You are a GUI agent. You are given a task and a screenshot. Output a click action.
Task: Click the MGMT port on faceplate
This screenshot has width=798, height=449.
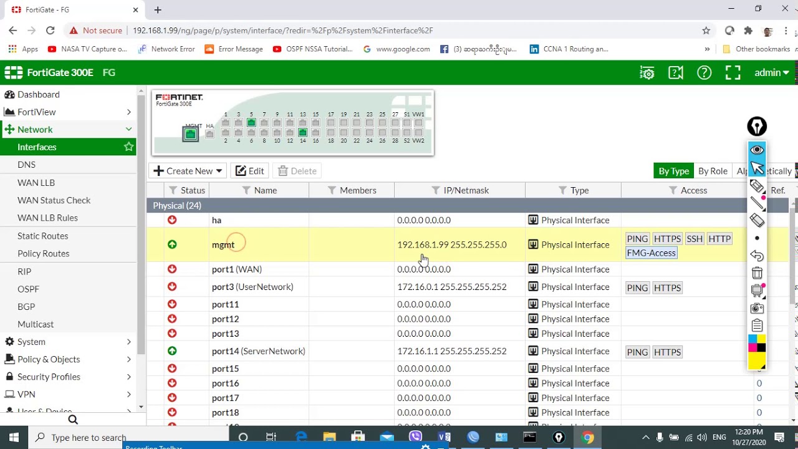pyautogui.click(x=191, y=134)
